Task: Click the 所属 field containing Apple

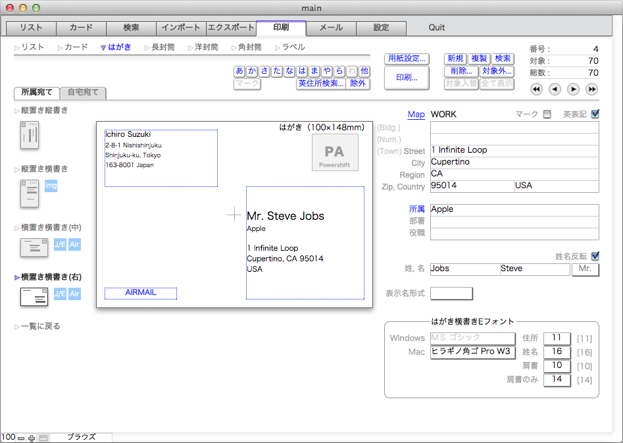Action: 514,209
